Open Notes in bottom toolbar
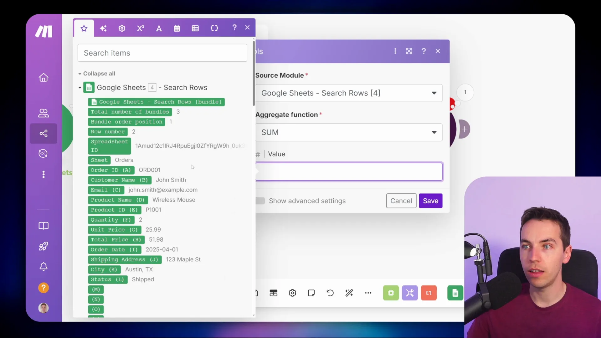The height and width of the screenshot is (338, 601). (x=311, y=293)
